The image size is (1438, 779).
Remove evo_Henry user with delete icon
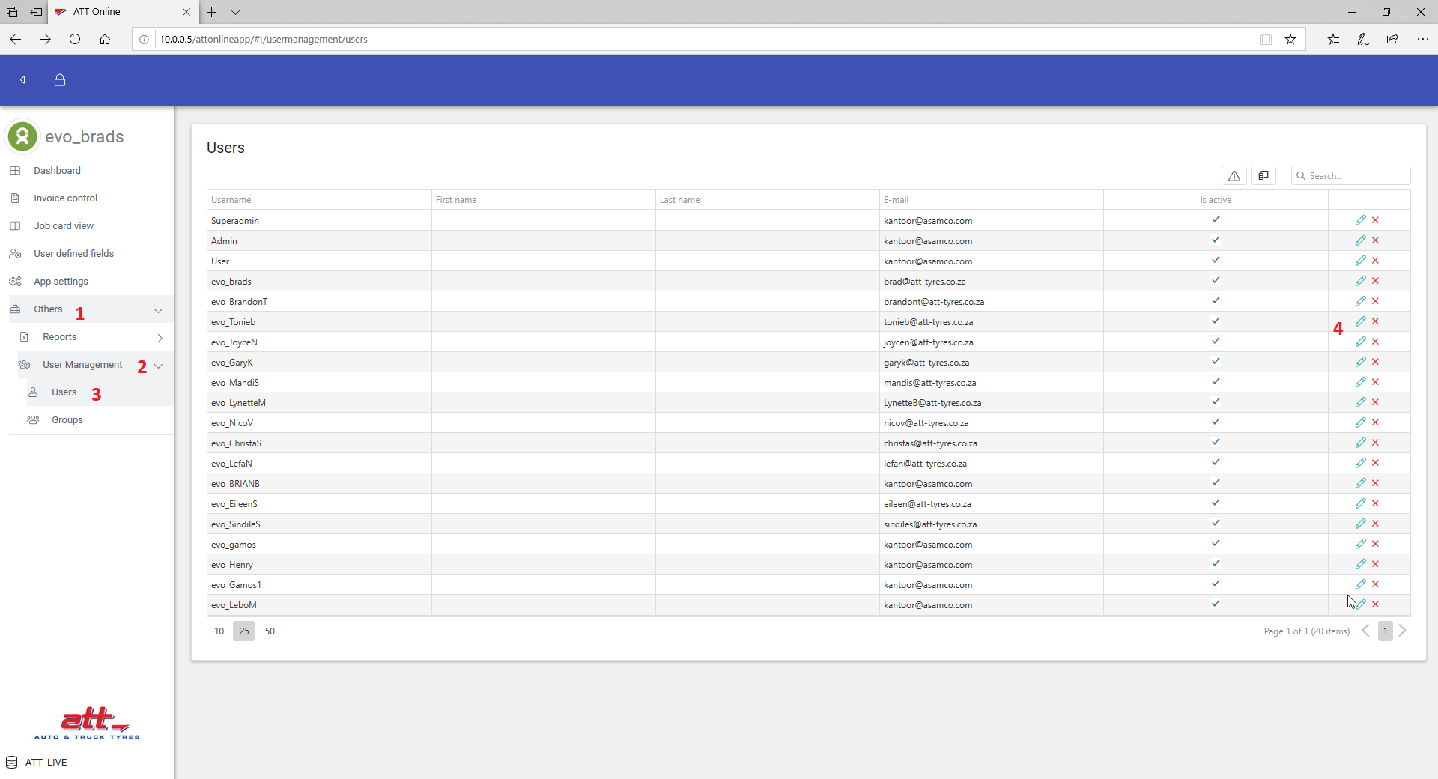tap(1375, 564)
